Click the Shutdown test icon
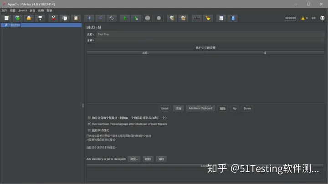 159,18
